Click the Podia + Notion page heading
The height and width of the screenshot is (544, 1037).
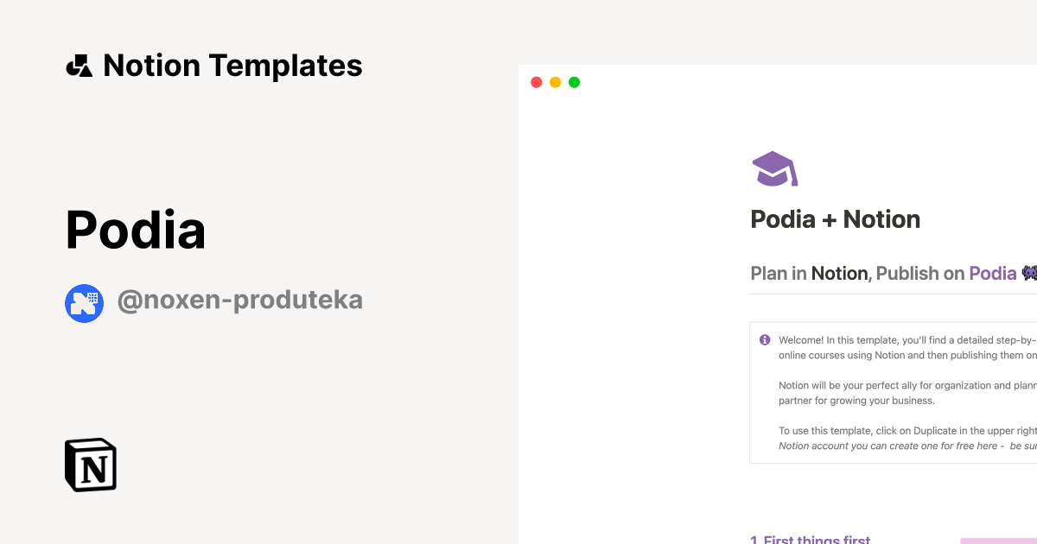click(835, 219)
